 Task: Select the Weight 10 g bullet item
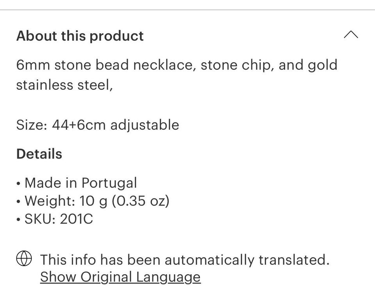96,201
